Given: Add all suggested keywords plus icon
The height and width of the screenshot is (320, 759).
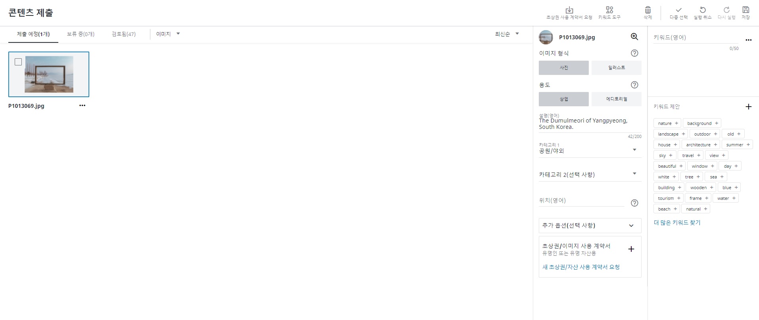Looking at the screenshot, I should 749,107.
